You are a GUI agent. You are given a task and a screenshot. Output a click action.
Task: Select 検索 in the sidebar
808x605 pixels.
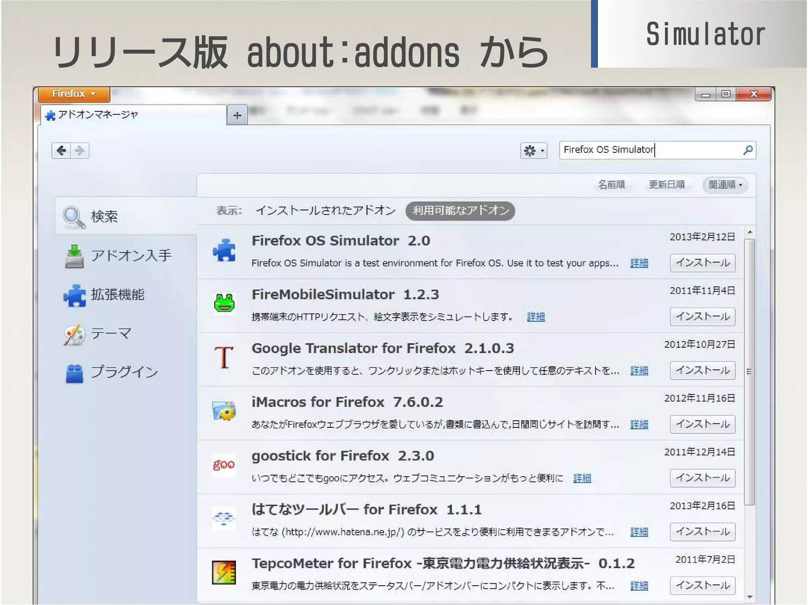tap(126, 216)
